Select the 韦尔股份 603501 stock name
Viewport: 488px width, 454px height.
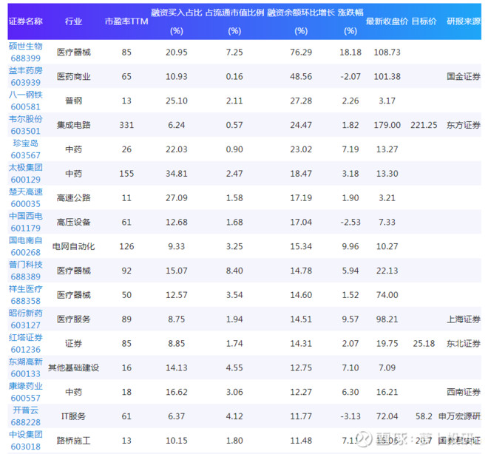25,125
